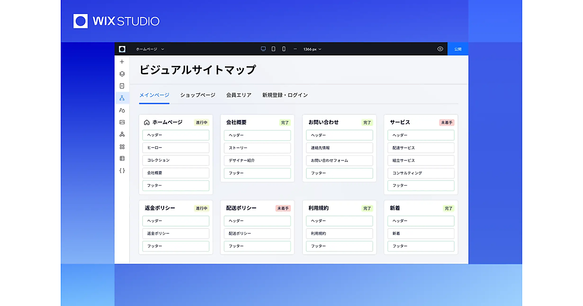Click the Wix Studio logo in top bar
This screenshot has height=306, width=583.
[122, 49]
